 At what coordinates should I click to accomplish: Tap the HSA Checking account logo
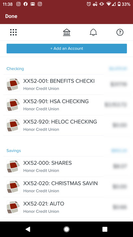point(13,105)
